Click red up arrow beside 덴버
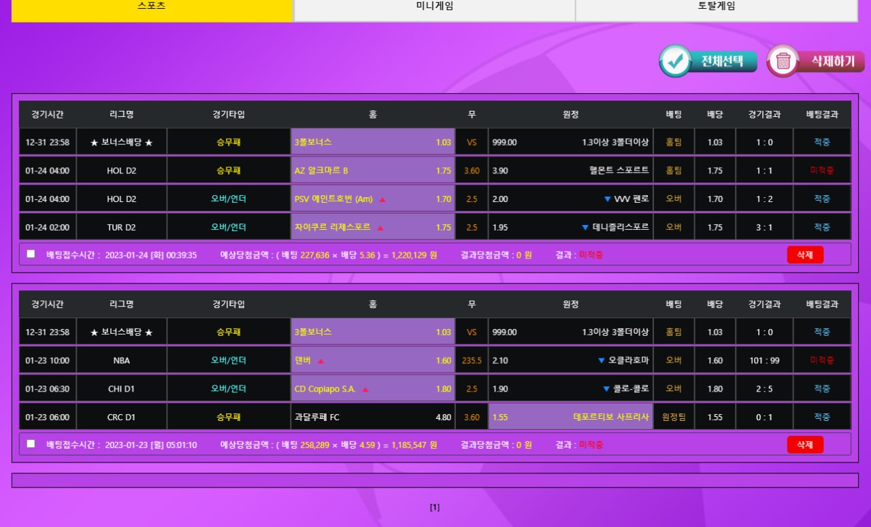 [x=321, y=361]
